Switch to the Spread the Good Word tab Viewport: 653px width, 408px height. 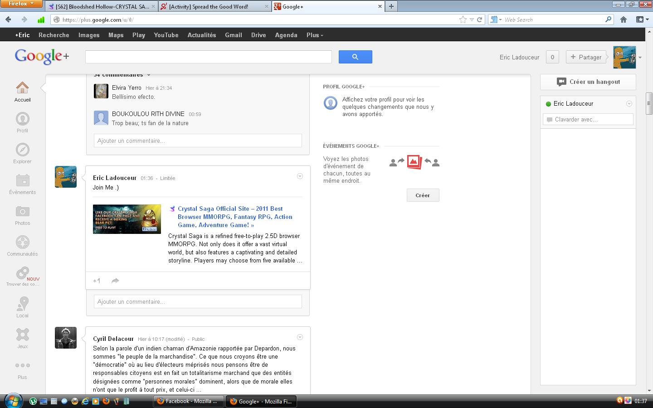[x=209, y=6]
